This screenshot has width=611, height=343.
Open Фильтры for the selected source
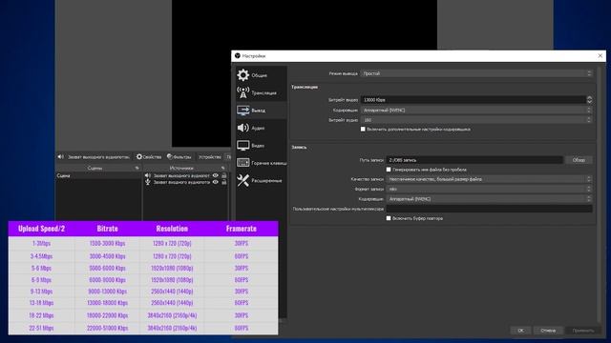pos(179,156)
